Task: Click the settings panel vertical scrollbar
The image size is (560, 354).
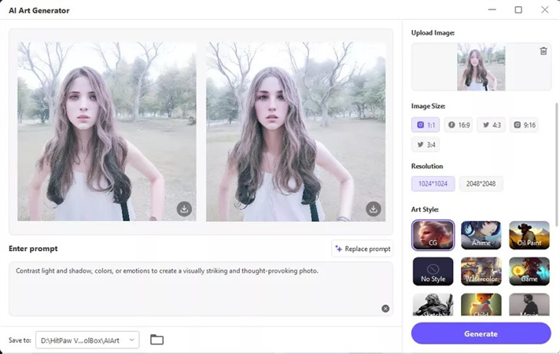Action: click(556, 164)
